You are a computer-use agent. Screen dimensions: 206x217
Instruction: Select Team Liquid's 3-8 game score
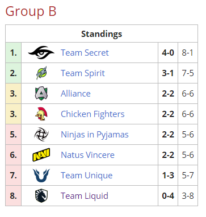tap(188, 196)
